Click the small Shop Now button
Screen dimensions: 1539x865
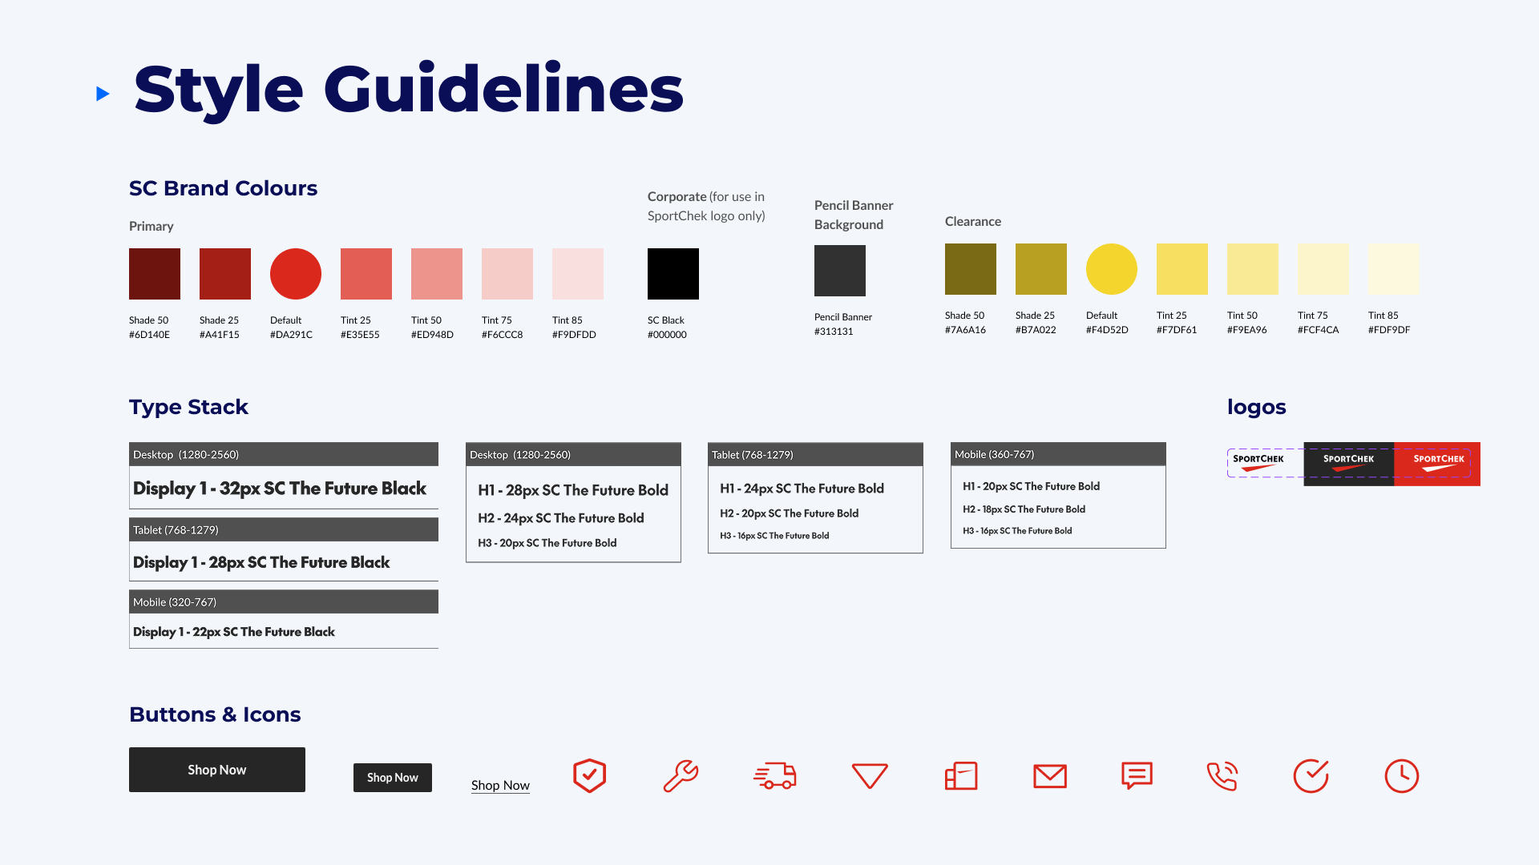point(393,778)
